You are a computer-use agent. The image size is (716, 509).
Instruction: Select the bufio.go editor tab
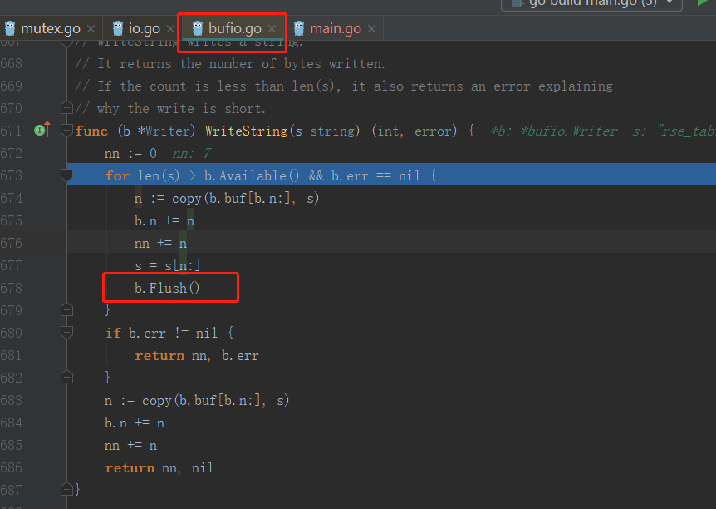pyautogui.click(x=235, y=28)
